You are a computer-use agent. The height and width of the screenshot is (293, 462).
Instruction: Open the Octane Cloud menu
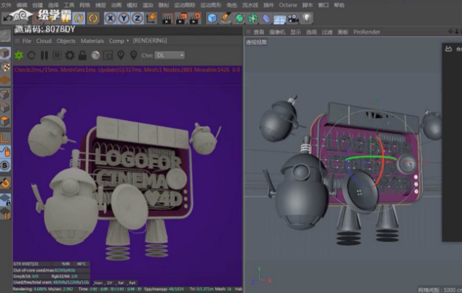point(44,41)
